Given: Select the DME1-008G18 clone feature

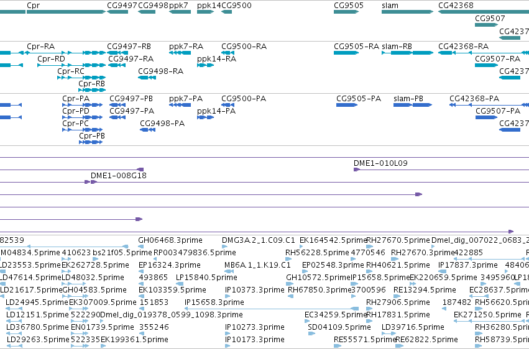Looking at the screenshot, I should click(x=310, y=182).
